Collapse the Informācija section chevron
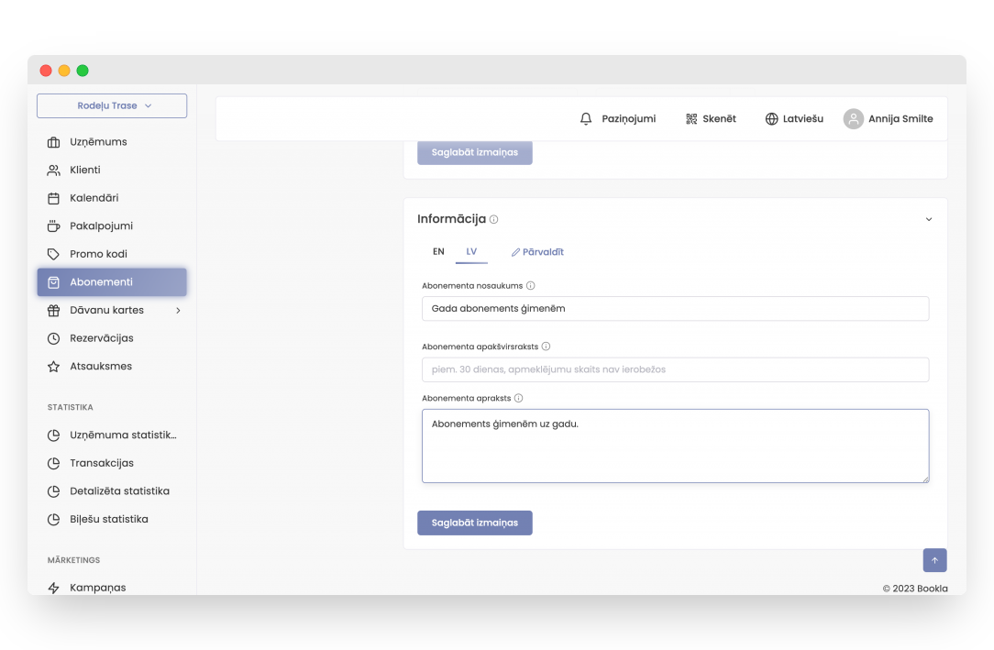The width and height of the screenshot is (994, 650). click(x=928, y=220)
